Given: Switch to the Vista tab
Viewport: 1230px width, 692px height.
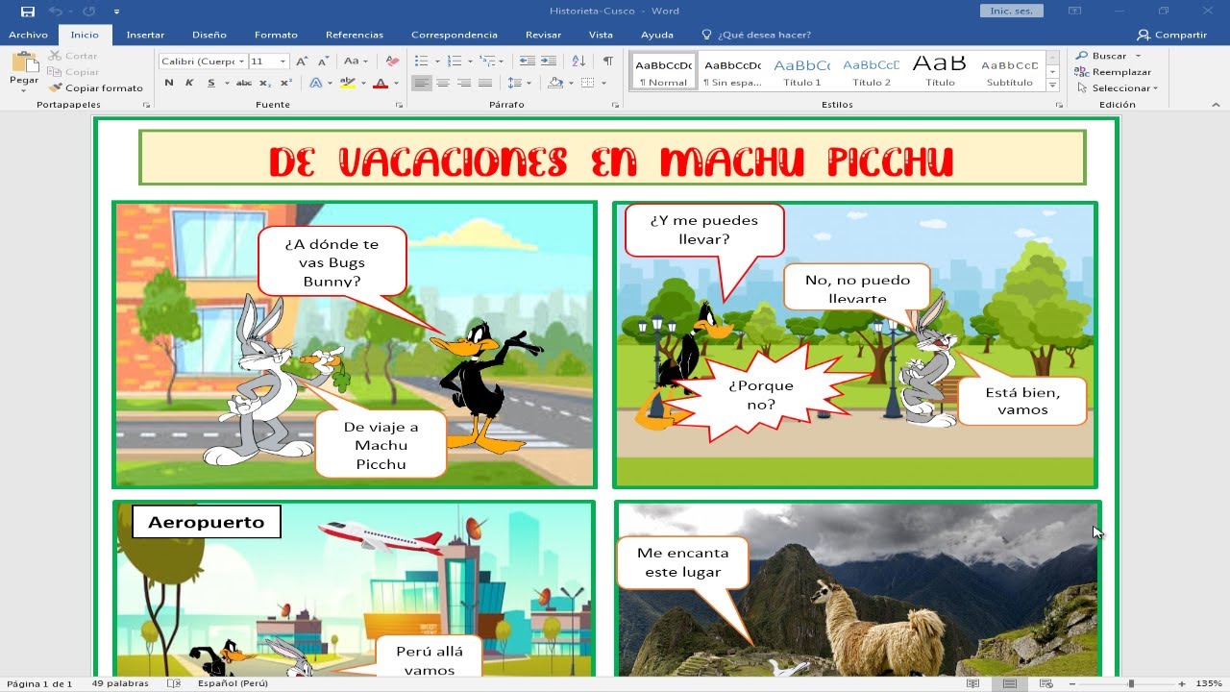Looking at the screenshot, I should coord(601,35).
